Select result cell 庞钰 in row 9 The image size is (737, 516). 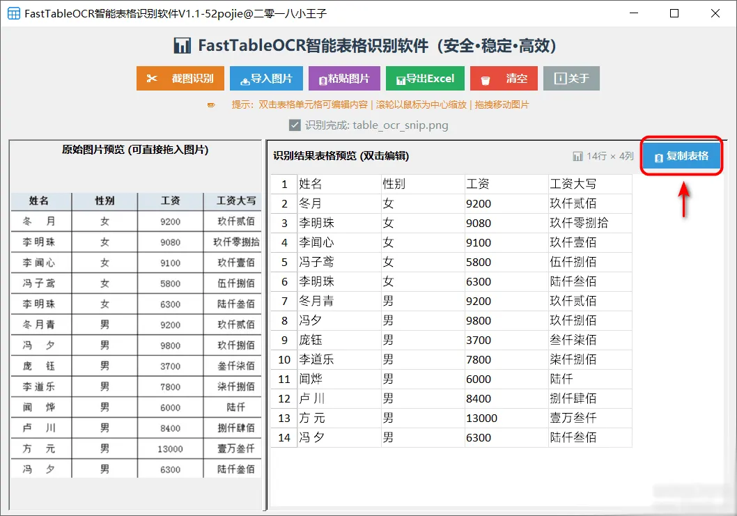click(339, 340)
